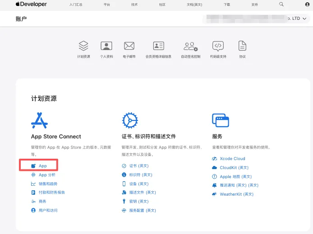The image size is (313, 234).
Task: Click the 用户和访问 person icon
Action: pos(33,210)
